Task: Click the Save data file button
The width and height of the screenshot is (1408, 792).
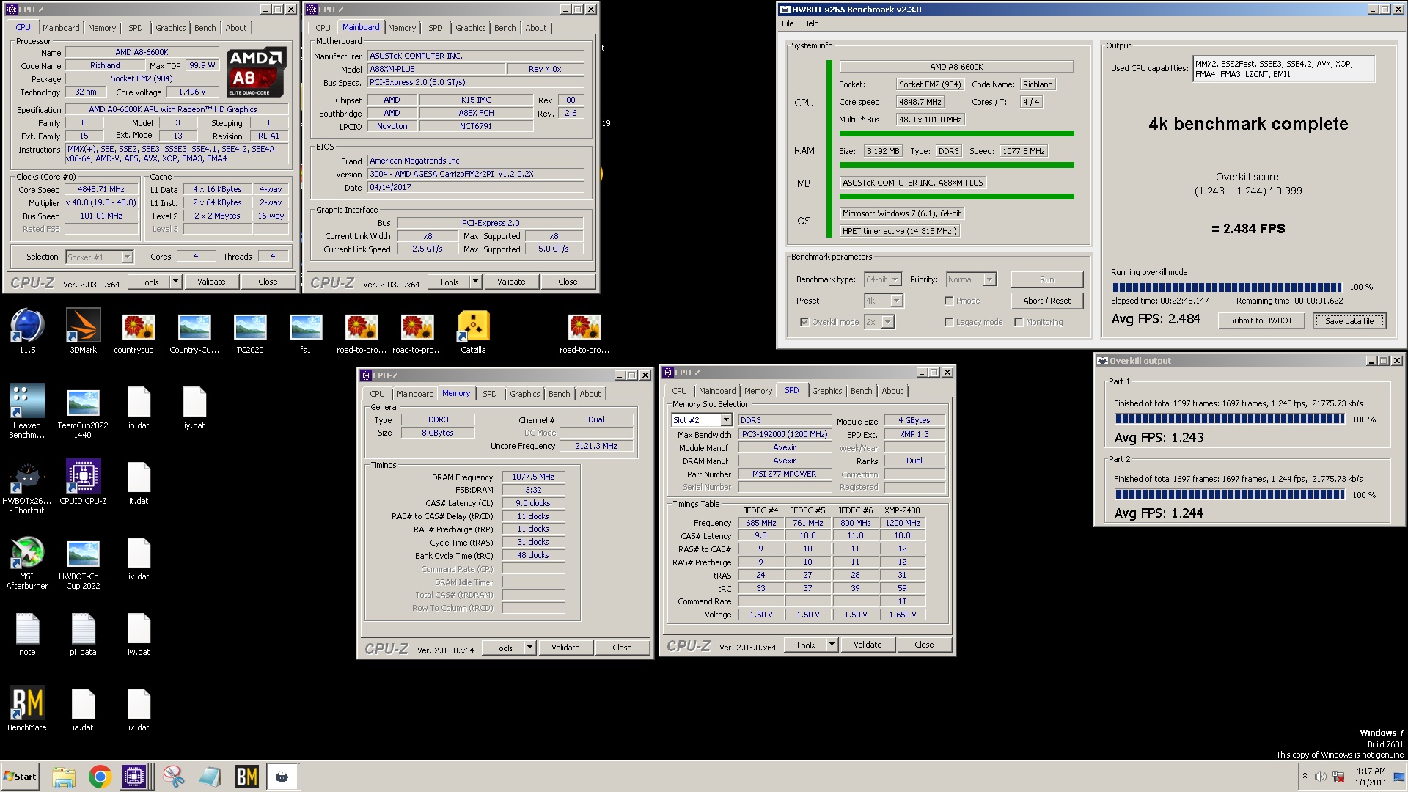Action: (1349, 320)
